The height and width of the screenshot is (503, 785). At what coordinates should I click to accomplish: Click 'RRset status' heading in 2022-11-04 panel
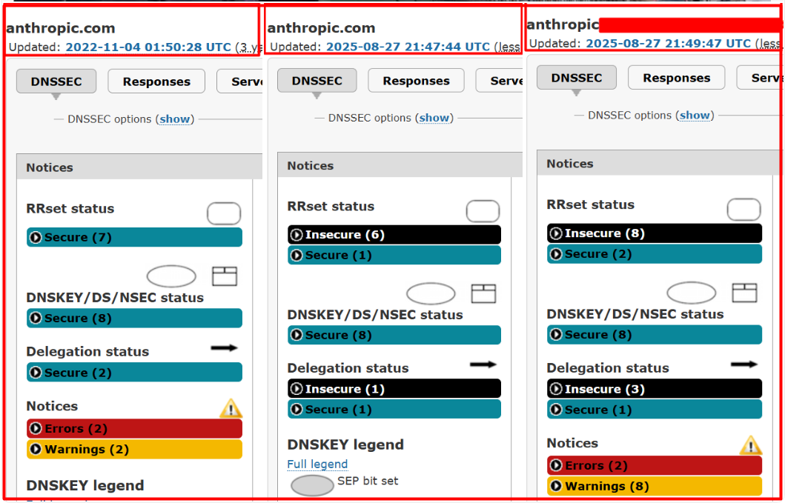tap(70, 208)
